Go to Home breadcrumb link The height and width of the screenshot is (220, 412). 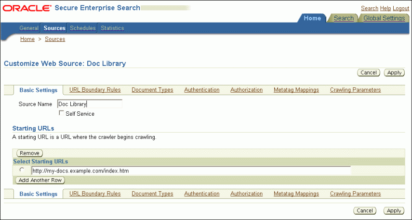pos(27,39)
